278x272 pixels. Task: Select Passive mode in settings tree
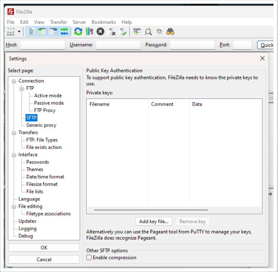pos(49,103)
